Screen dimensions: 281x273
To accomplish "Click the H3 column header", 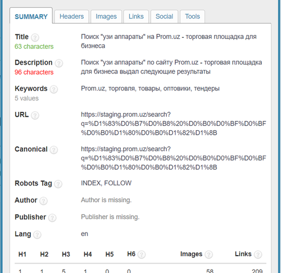I will coord(66,254).
